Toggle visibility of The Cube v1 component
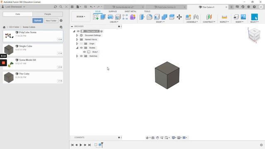Screen dimensions: 265x149 pyautogui.click(x=78, y=31)
